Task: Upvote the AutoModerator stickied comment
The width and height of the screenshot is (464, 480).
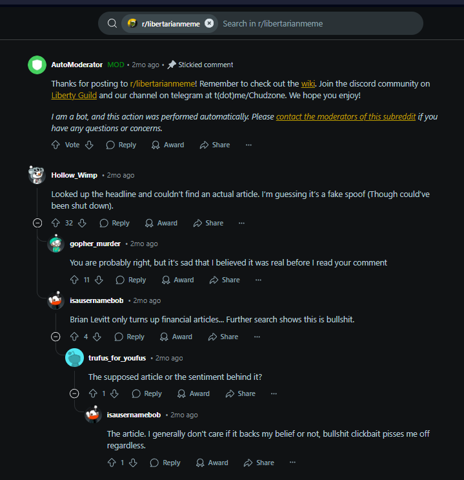Action: tap(55, 145)
